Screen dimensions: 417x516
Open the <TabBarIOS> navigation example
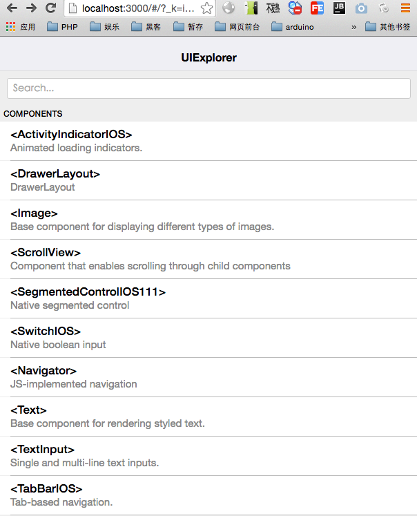click(x=208, y=495)
